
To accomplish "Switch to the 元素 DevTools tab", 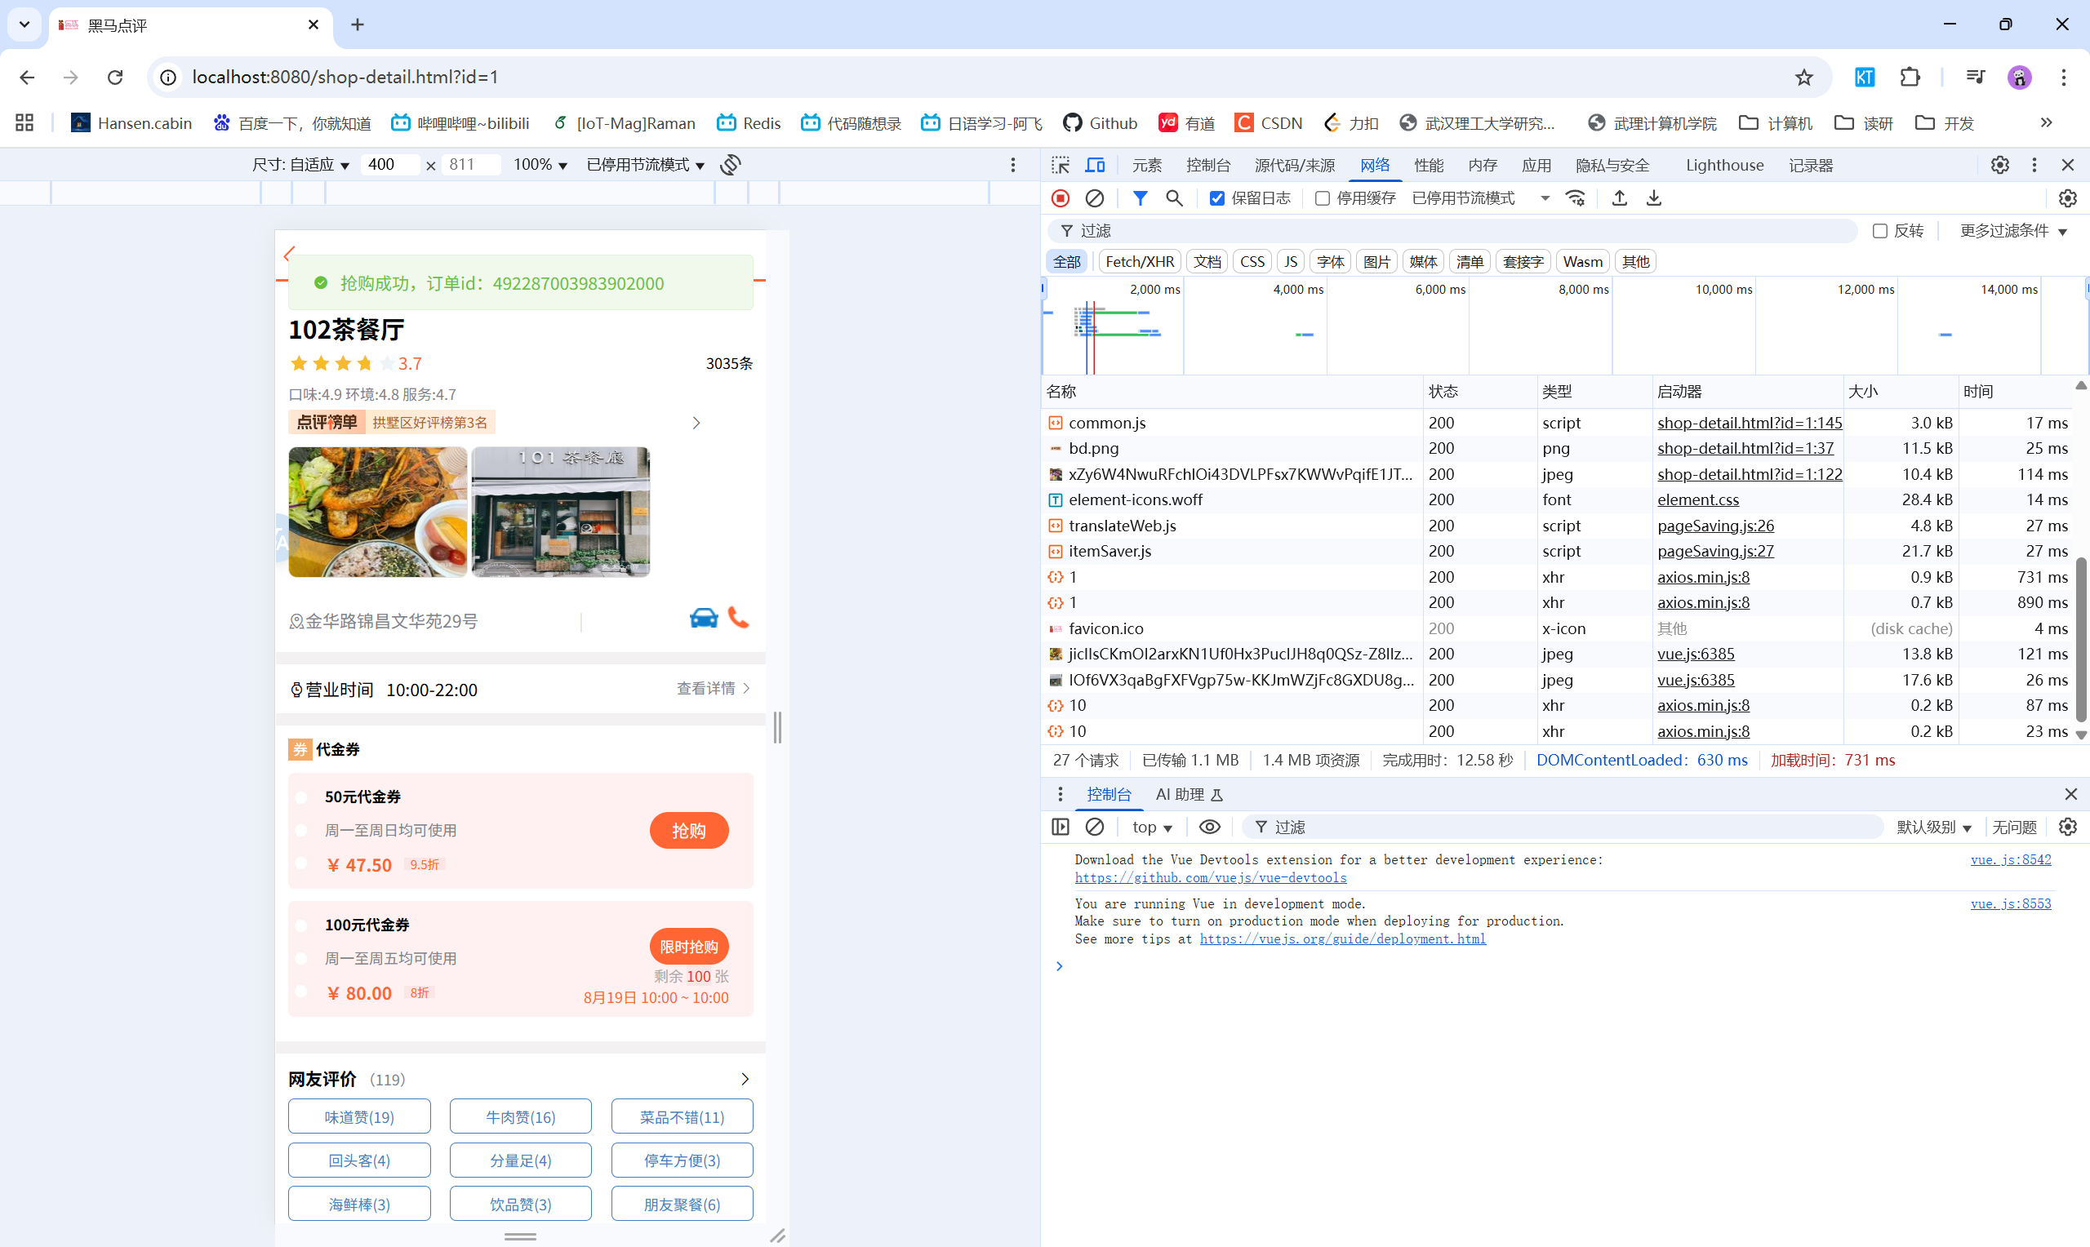I will click(1146, 165).
